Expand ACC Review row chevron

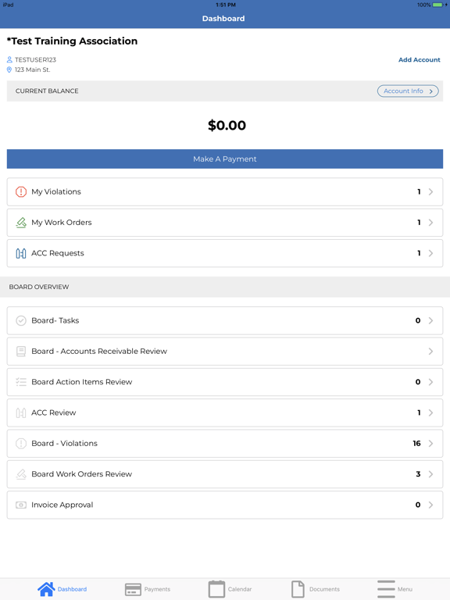click(431, 412)
